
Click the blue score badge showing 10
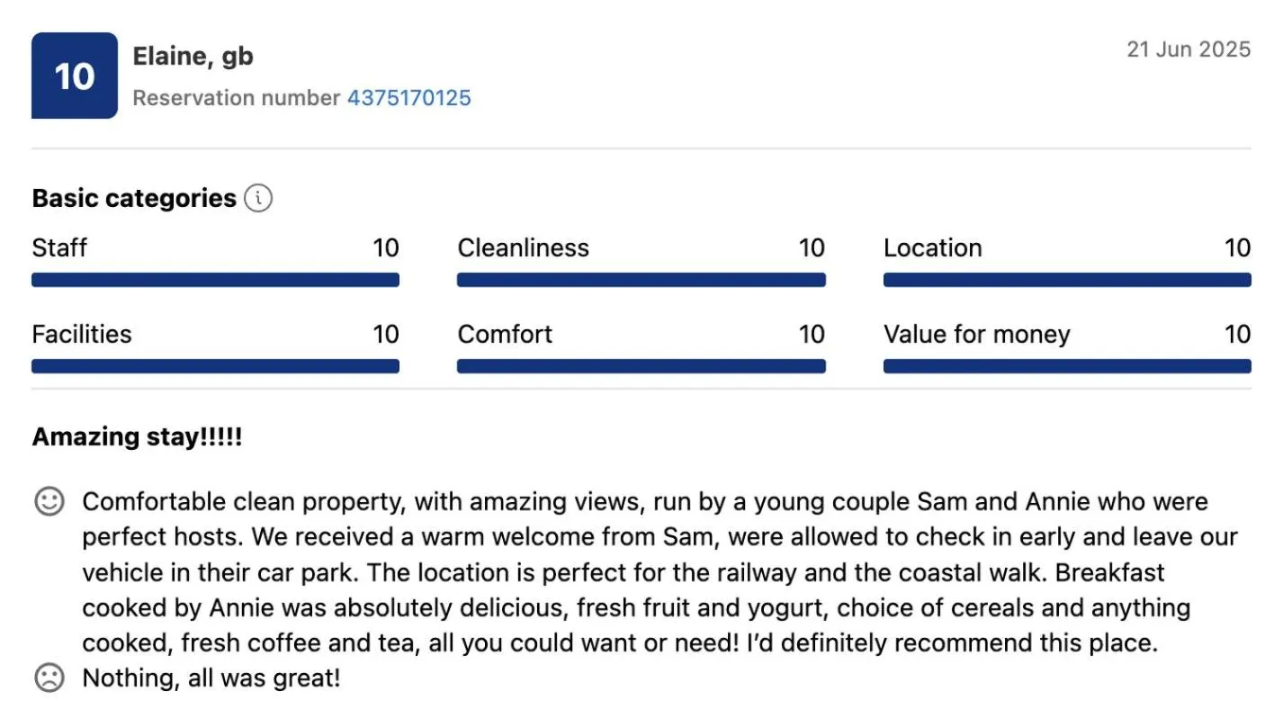tap(75, 76)
